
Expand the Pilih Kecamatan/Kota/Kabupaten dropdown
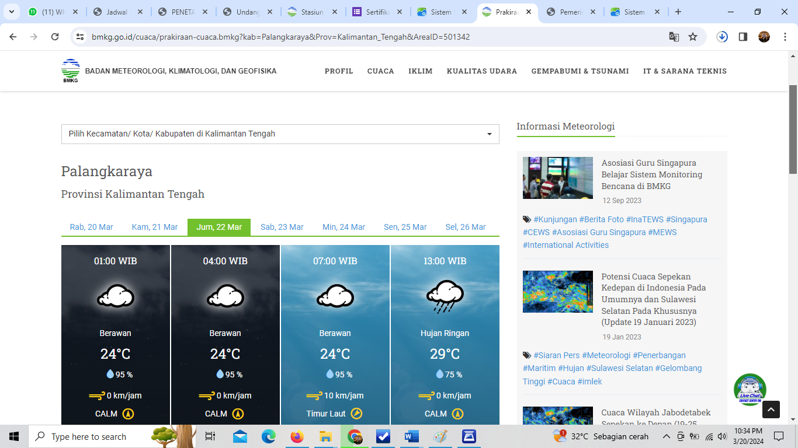(x=280, y=134)
